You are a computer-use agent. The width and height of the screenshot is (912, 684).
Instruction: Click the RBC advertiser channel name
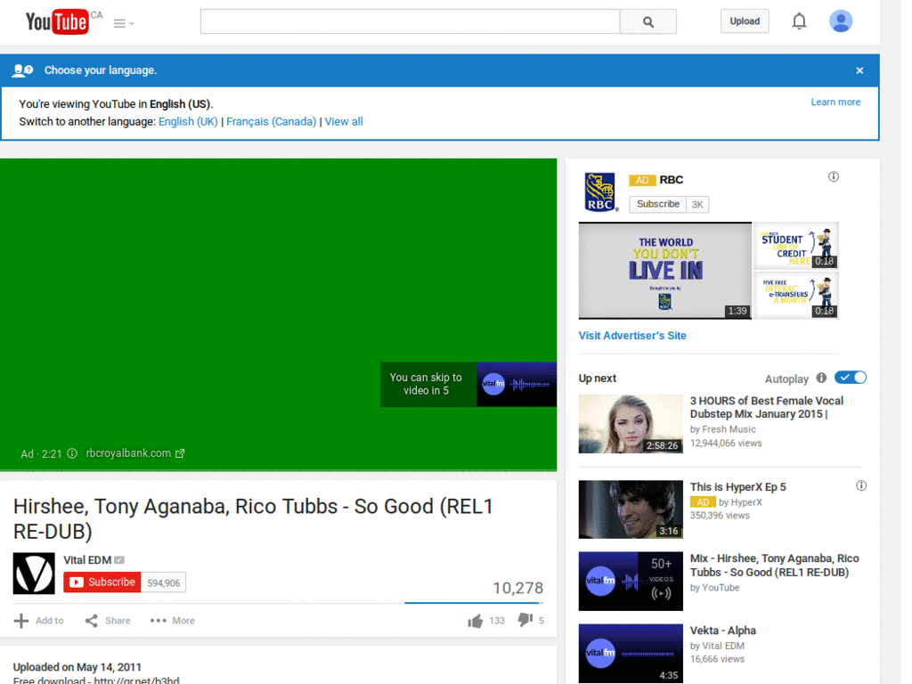tap(672, 180)
